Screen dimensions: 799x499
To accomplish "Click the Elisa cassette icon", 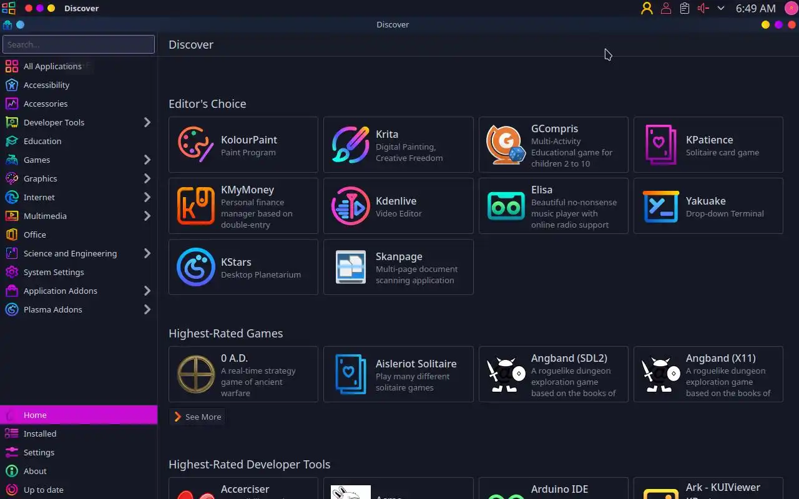I will click(506, 206).
